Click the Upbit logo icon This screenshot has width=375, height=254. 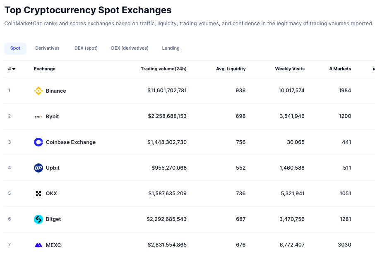[38, 168]
